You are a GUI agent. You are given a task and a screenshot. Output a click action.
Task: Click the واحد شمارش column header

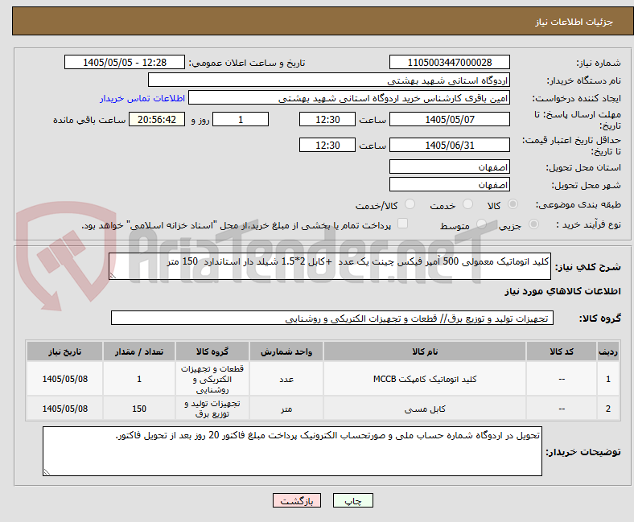[286, 351]
